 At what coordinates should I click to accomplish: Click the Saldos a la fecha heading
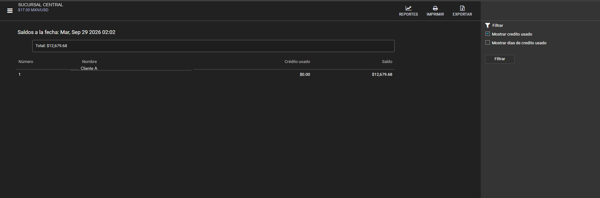click(x=66, y=32)
